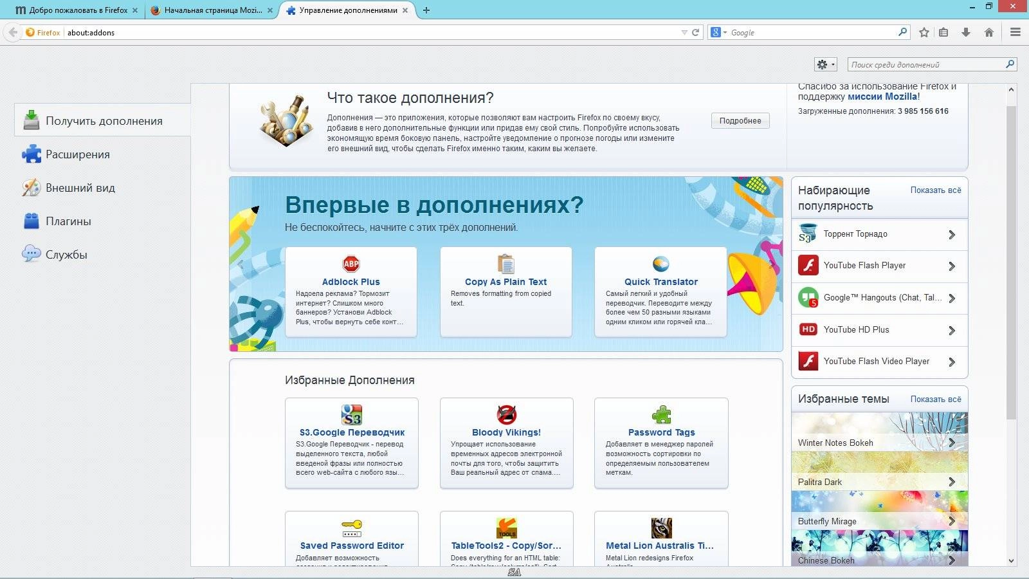Click the add-on search magnifier icon
Viewport: 1029px width, 579px height.
1010,64
